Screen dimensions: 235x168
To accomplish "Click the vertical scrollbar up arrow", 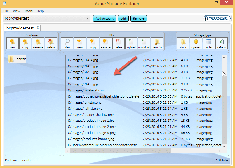I will click(224, 58).
